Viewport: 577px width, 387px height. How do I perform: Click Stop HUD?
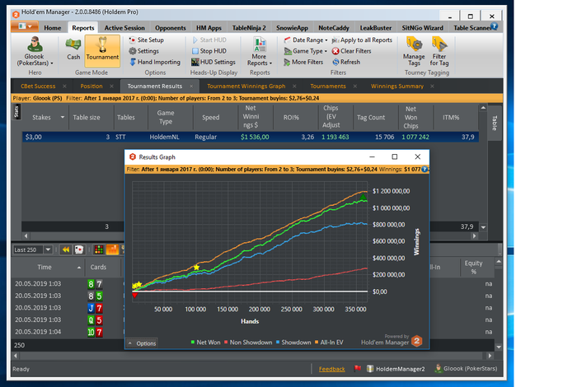click(209, 51)
